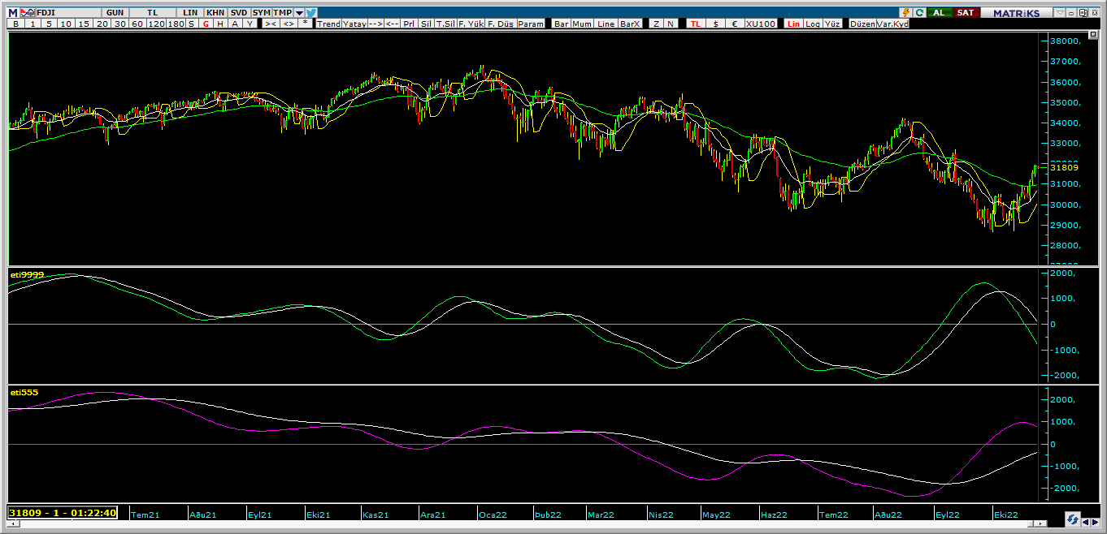
Task: Click the green C refresh icon
Action: point(920,13)
